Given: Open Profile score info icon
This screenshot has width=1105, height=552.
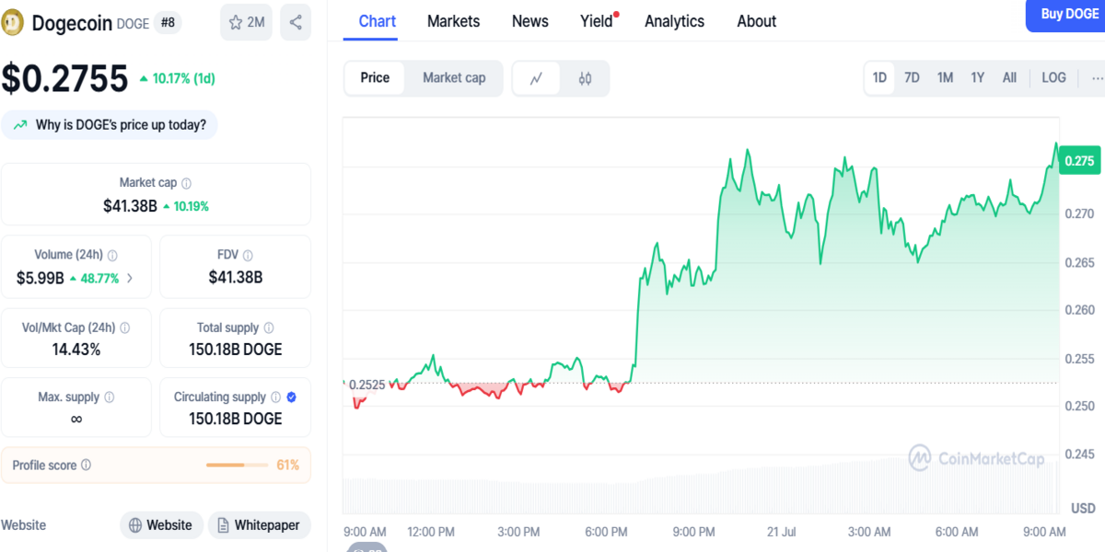Looking at the screenshot, I should click(x=87, y=466).
